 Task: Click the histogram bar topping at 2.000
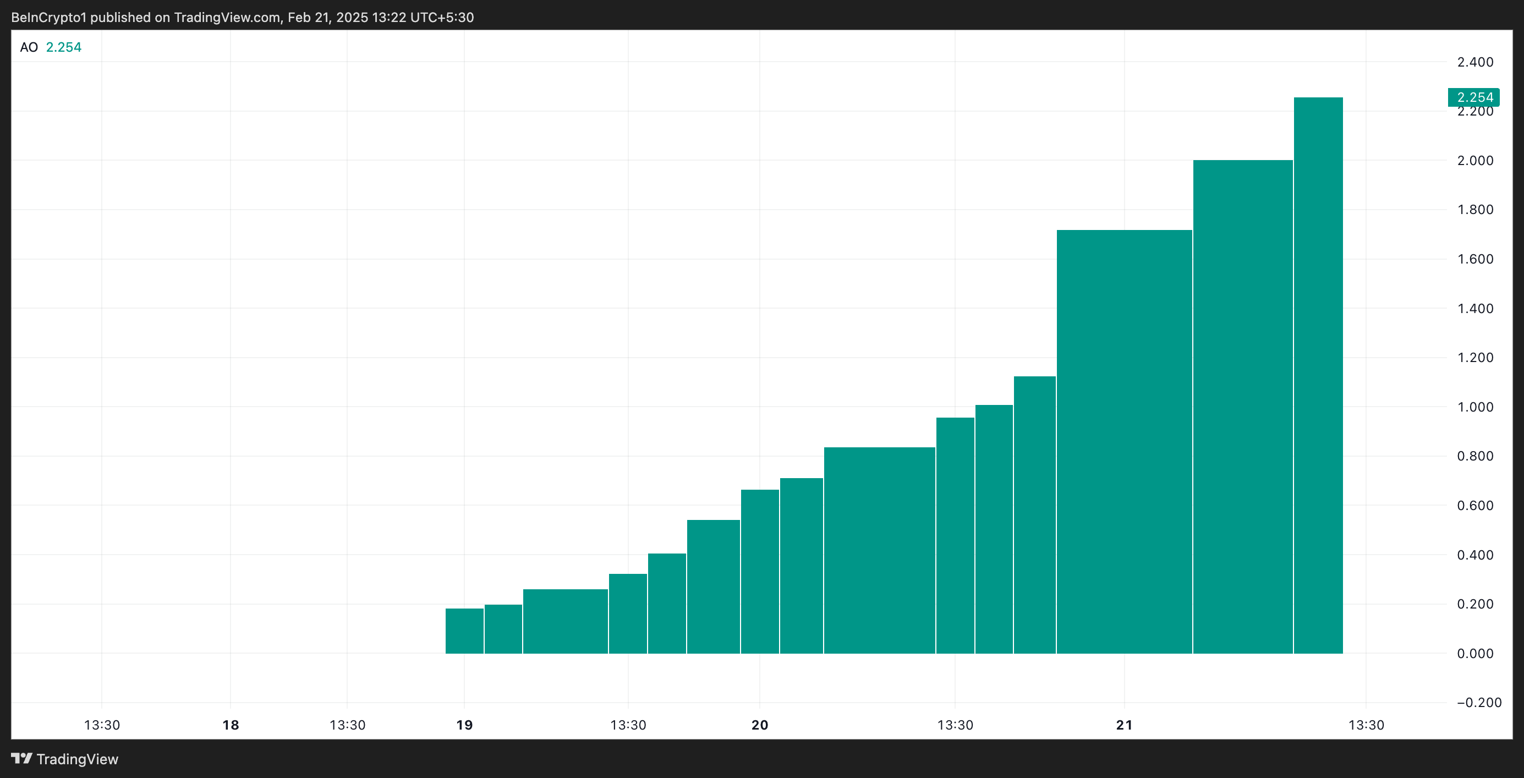coord(1242,408)
